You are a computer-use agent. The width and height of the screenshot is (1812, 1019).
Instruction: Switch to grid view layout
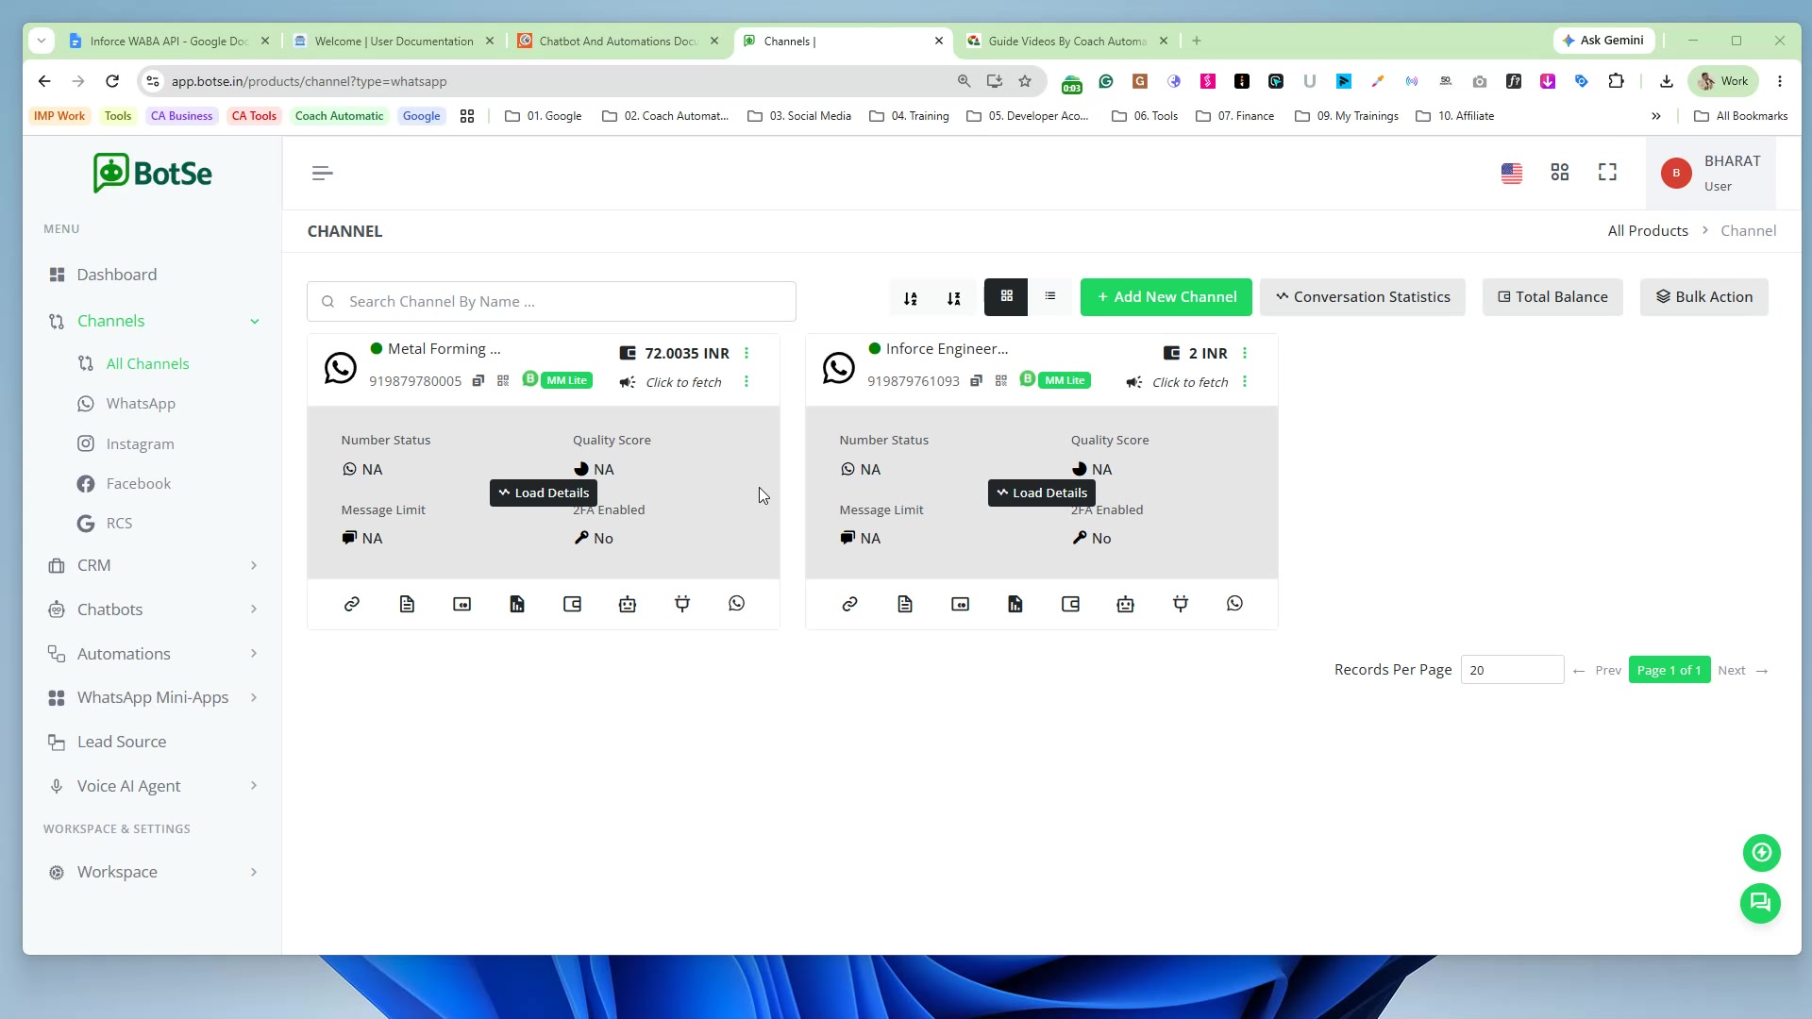click(1007, 297)
